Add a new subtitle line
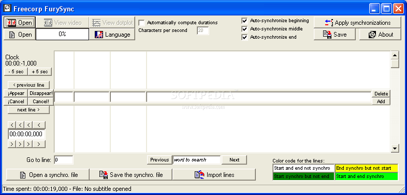The image size is (407, 195). 381,102
